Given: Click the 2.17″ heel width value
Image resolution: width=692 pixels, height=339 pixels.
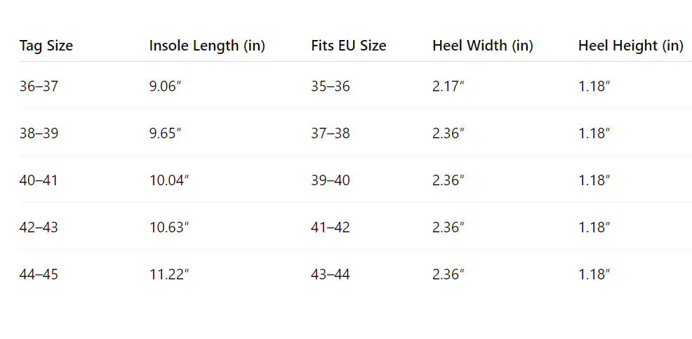Looking at the screenshot, I should 448,86.
